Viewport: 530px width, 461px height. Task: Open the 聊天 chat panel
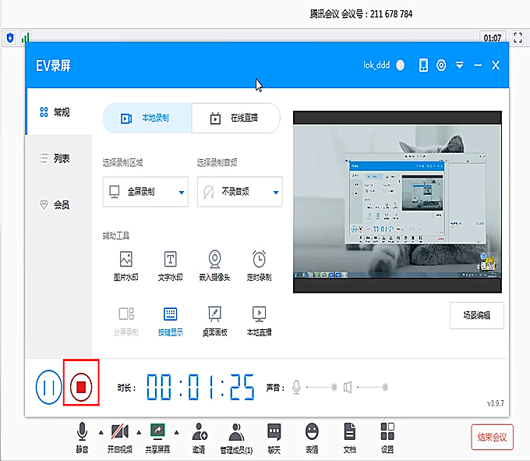tap(274, 438)
